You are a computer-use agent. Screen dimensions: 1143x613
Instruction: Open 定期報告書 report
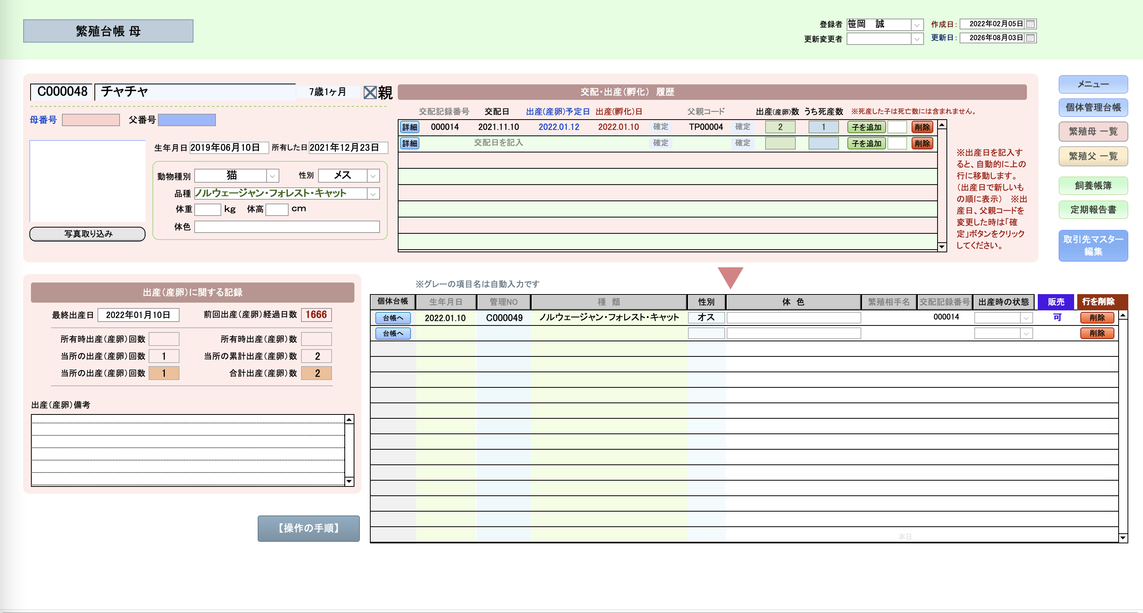tap(1093, 209)
